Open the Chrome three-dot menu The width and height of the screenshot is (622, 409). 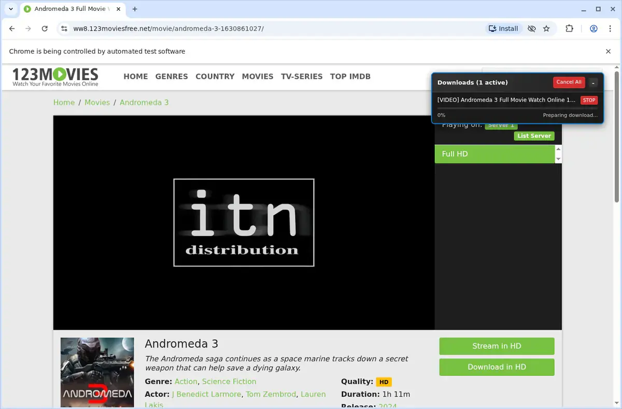pyautogui.click(x=610, y=28)
